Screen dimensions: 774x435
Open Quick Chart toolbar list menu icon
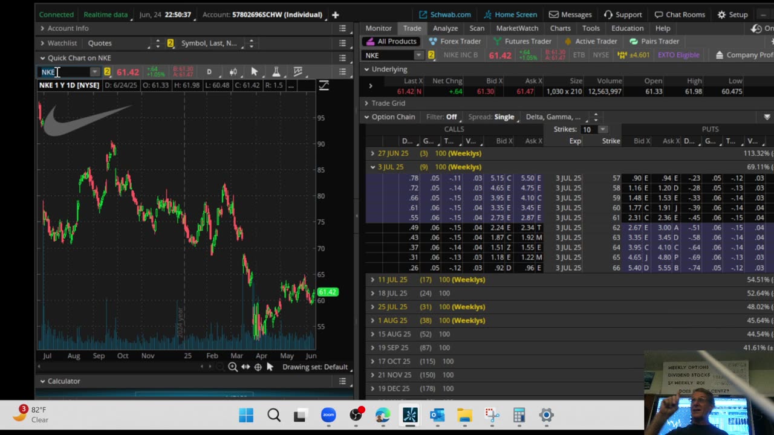pos(342,72)
